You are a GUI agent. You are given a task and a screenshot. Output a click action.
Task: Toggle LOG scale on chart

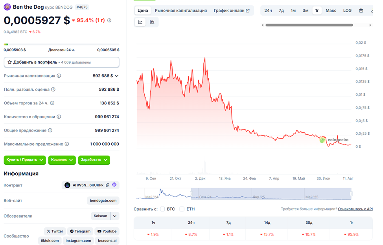click(347, 11)
